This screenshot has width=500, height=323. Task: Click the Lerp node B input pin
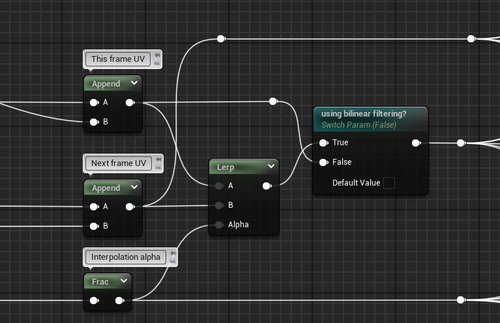(x=219, y=206)
